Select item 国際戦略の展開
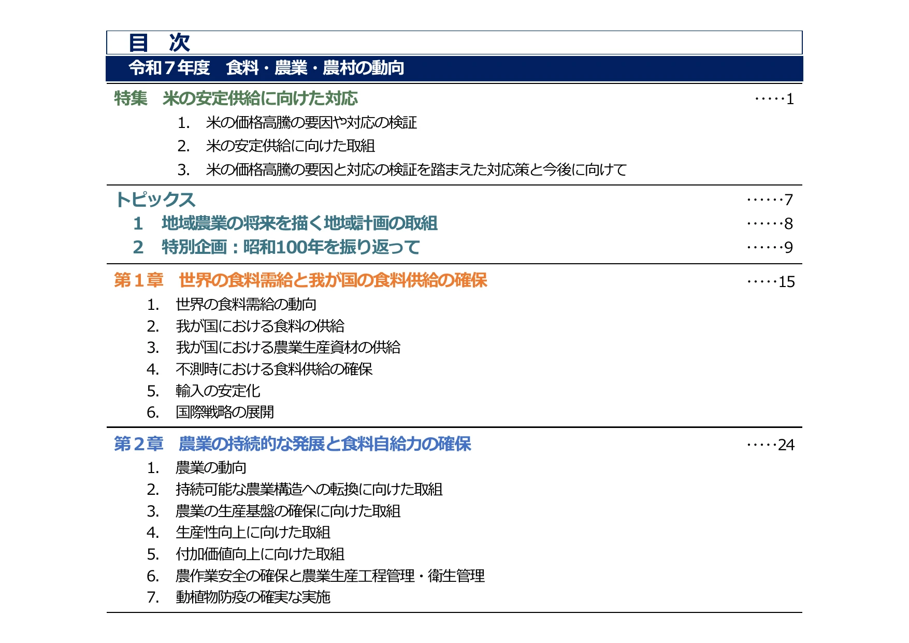Screen dimensions: 909x643 click(x=225, y=412)
